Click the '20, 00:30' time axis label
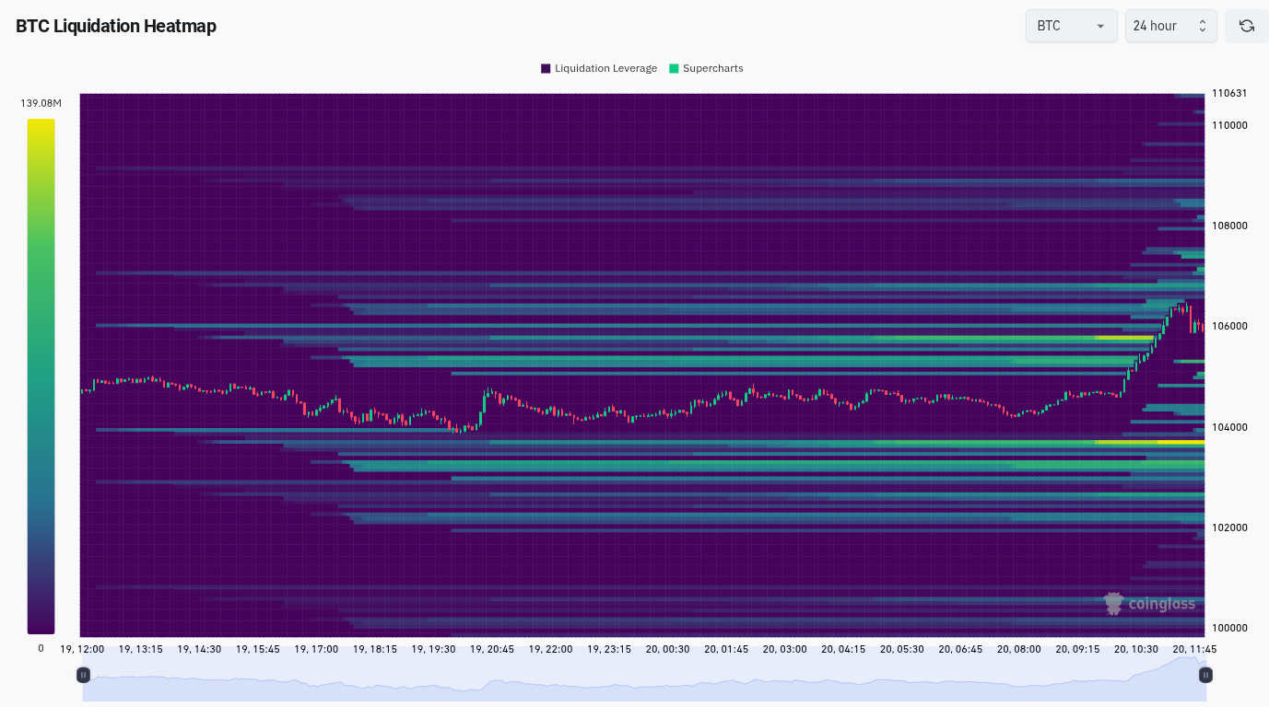The width and height of the screenshot is (1269, 707). click(669, 649)
